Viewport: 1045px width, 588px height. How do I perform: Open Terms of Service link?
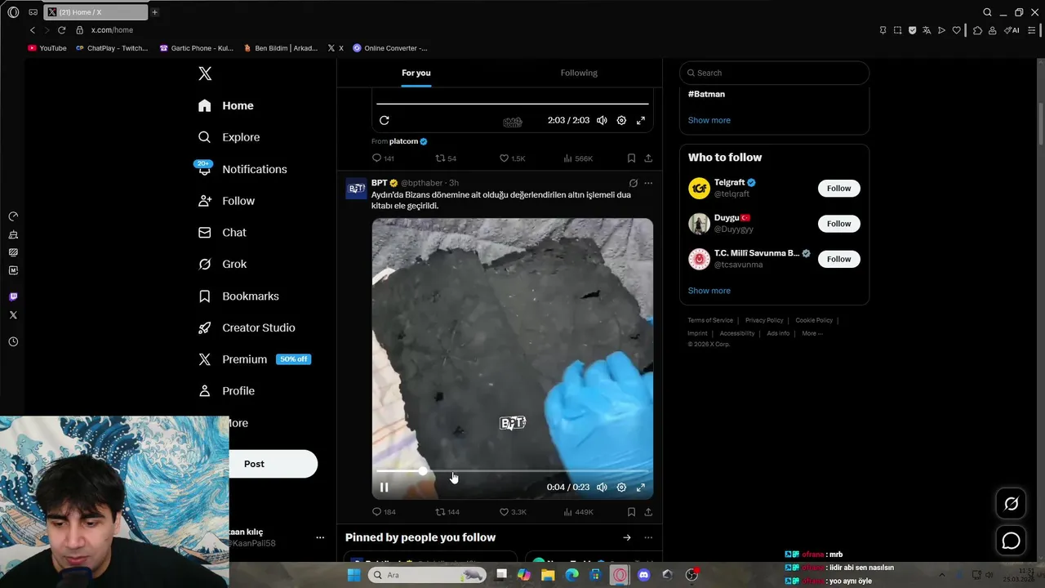[710, 320]
